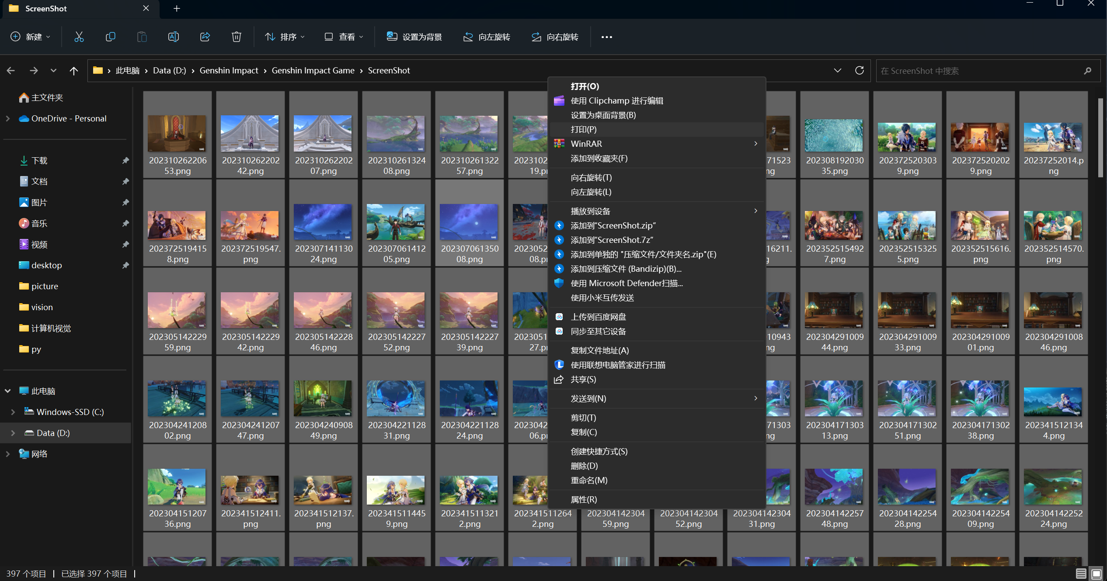1107x581 pixels.
Task: Select thumbnail 20230424090849.png
Action: pyautogui.click(x=324, y=399)
